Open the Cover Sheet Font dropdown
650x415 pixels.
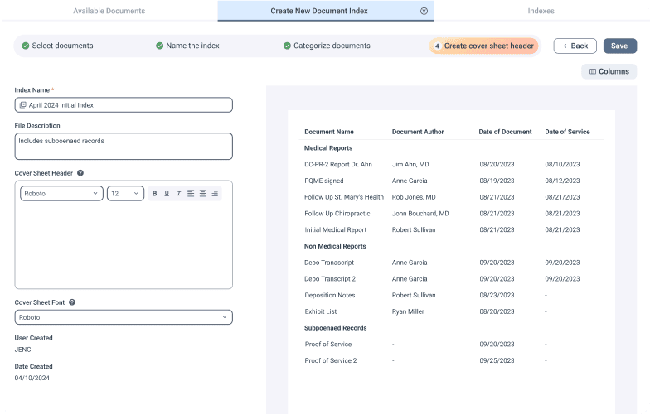(124, 317)
